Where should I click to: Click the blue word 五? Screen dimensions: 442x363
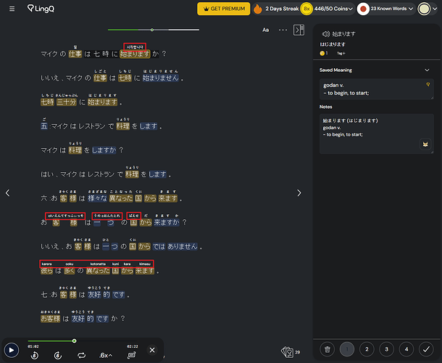[44, 126]
